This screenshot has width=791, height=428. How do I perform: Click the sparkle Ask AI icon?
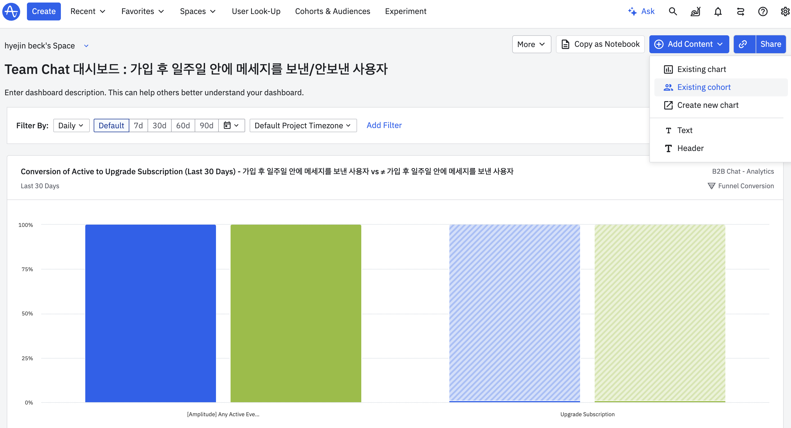click(632, 12)
